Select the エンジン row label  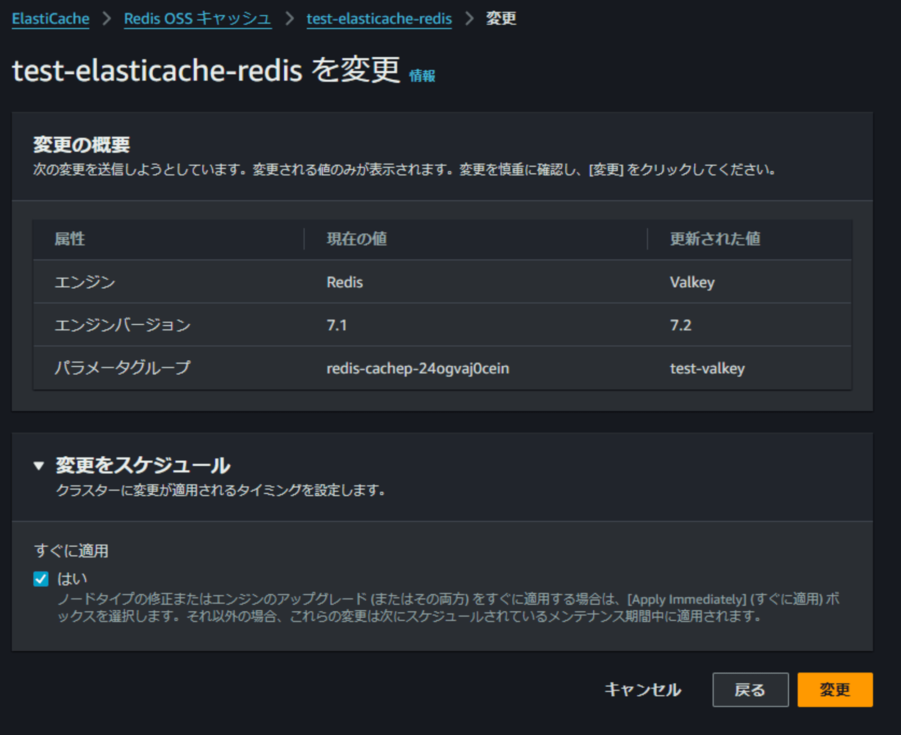85,282
